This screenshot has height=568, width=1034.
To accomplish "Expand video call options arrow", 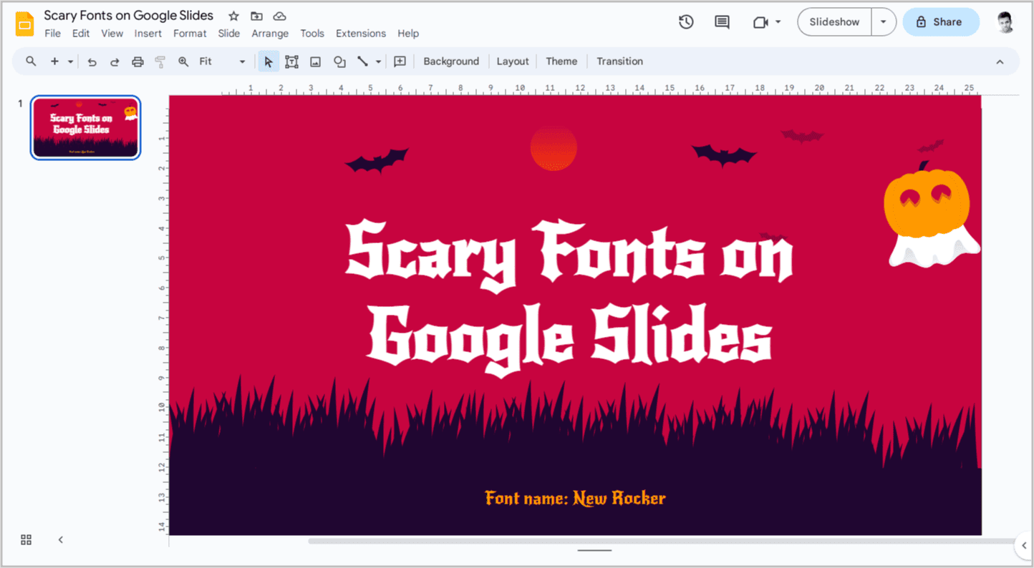I will (x=778, y=22).
